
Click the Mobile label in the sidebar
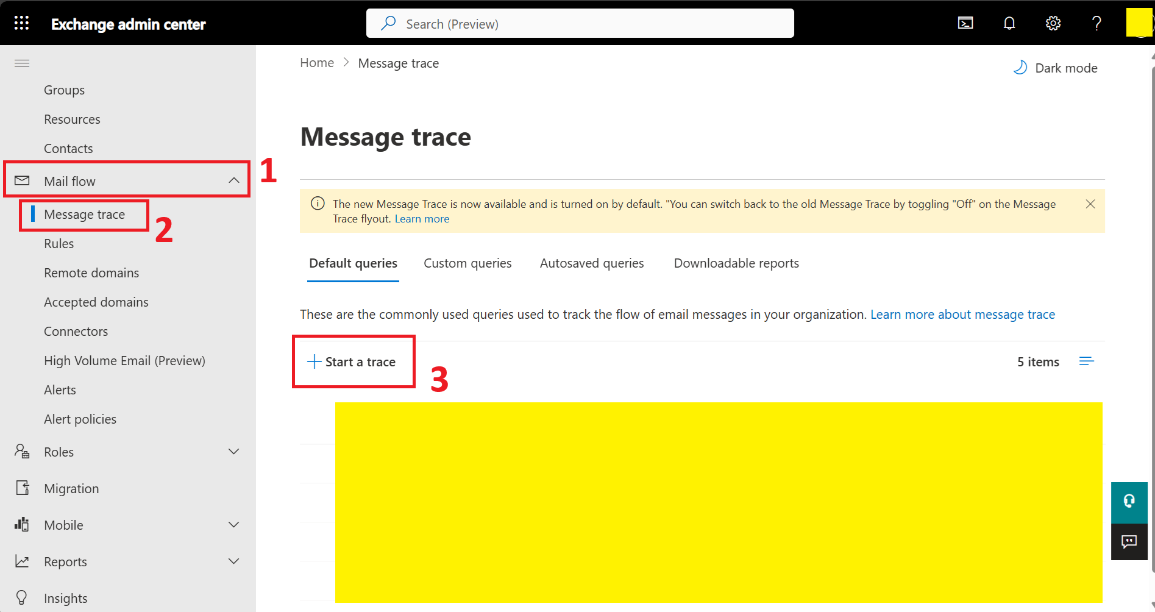[x=63, y=525]
